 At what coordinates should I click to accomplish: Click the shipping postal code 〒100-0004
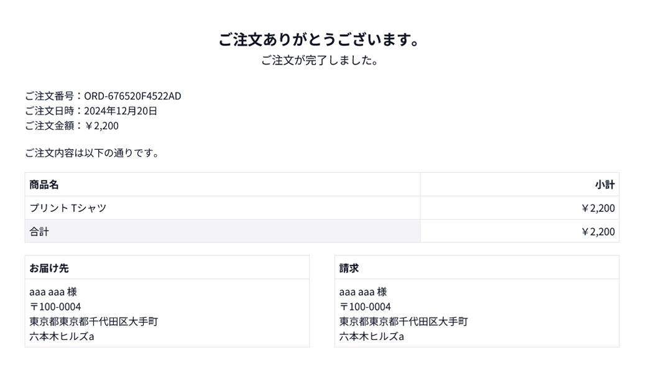tap(55, 307)
